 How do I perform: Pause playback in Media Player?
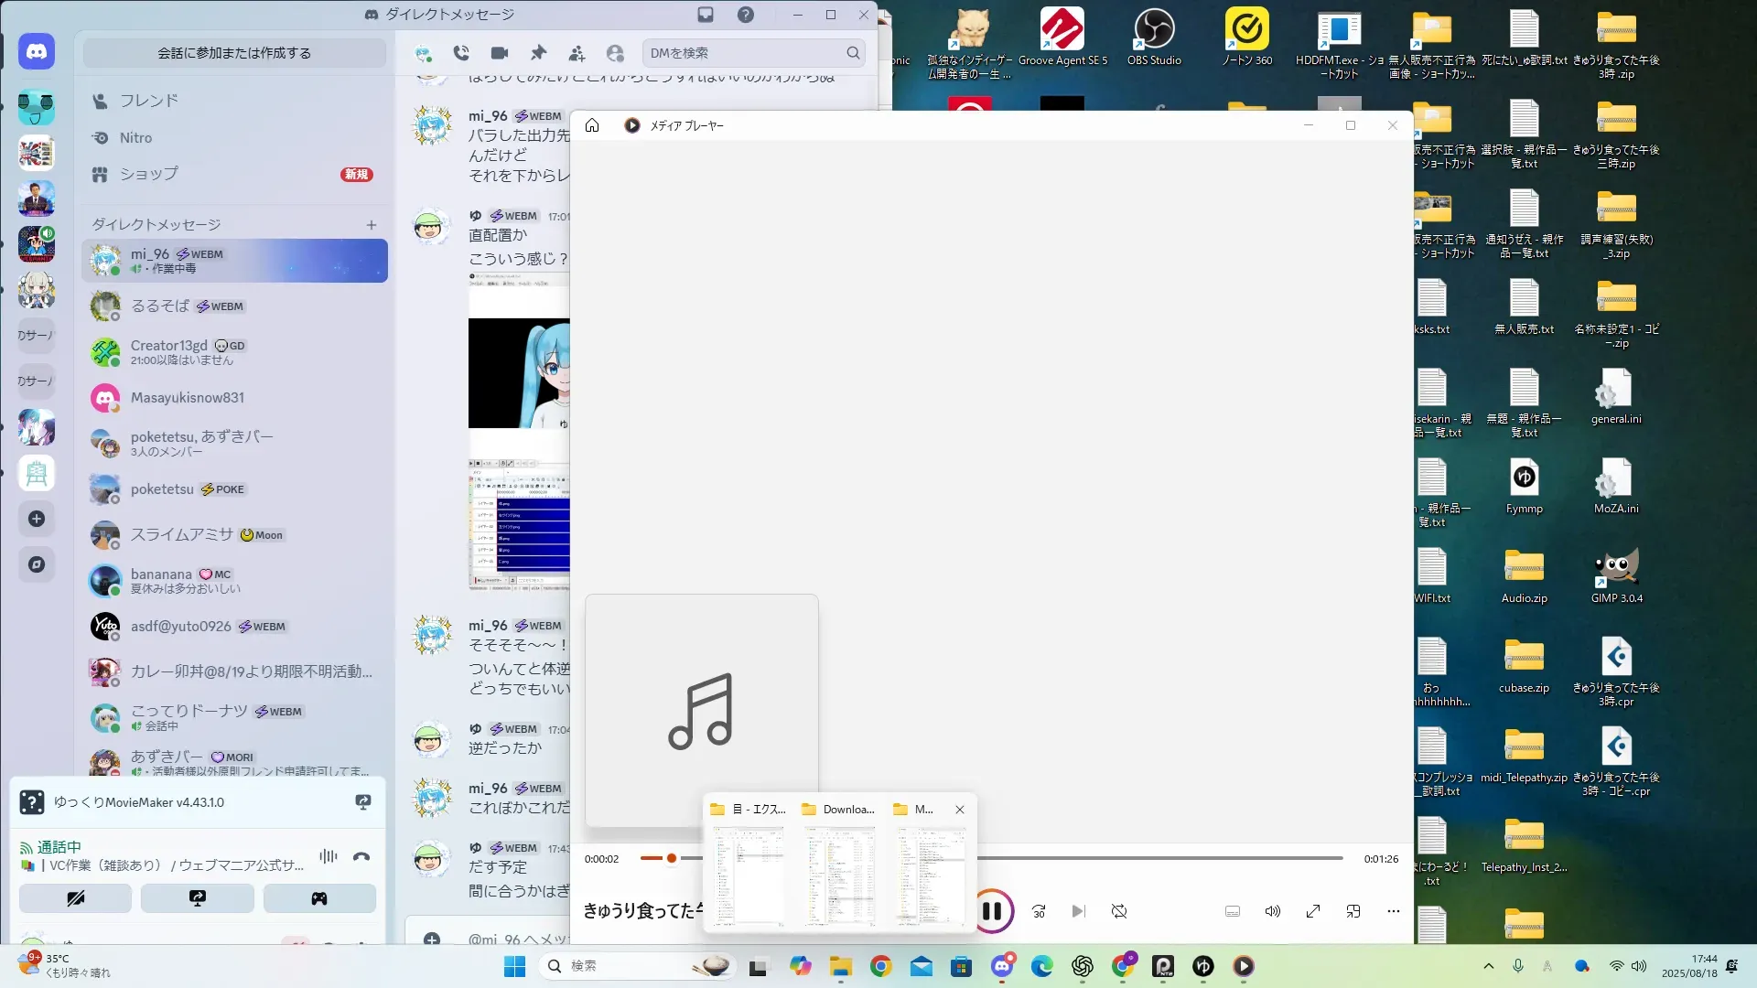coord(992,911)
